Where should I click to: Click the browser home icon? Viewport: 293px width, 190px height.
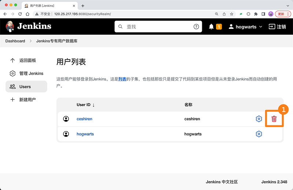pyautogui.click(x=27, y=14)
